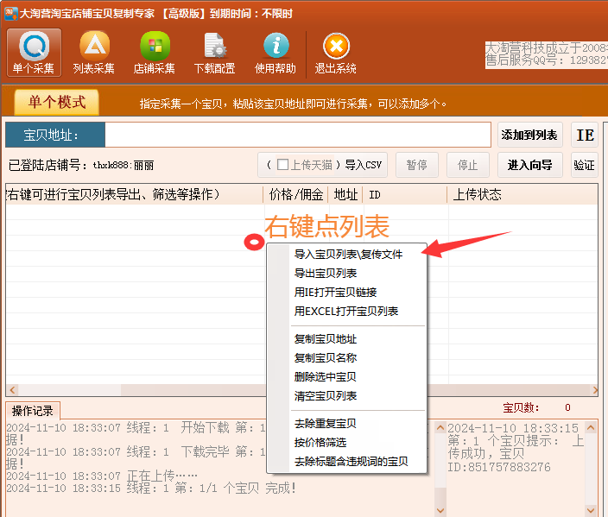Open the 使用帮助 help icon

(x=275, y=53)
